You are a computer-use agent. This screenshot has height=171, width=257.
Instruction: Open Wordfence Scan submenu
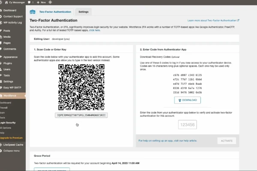coord(2,112)
